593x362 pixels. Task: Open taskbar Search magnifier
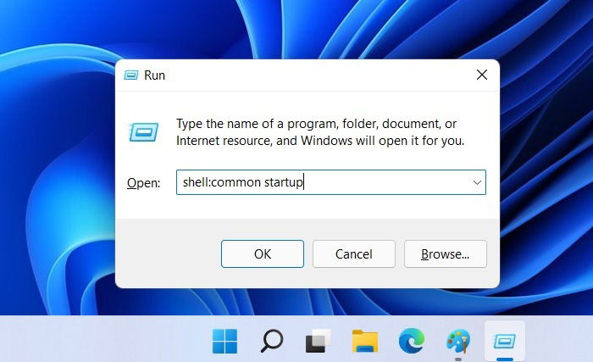tap(272, 341)
